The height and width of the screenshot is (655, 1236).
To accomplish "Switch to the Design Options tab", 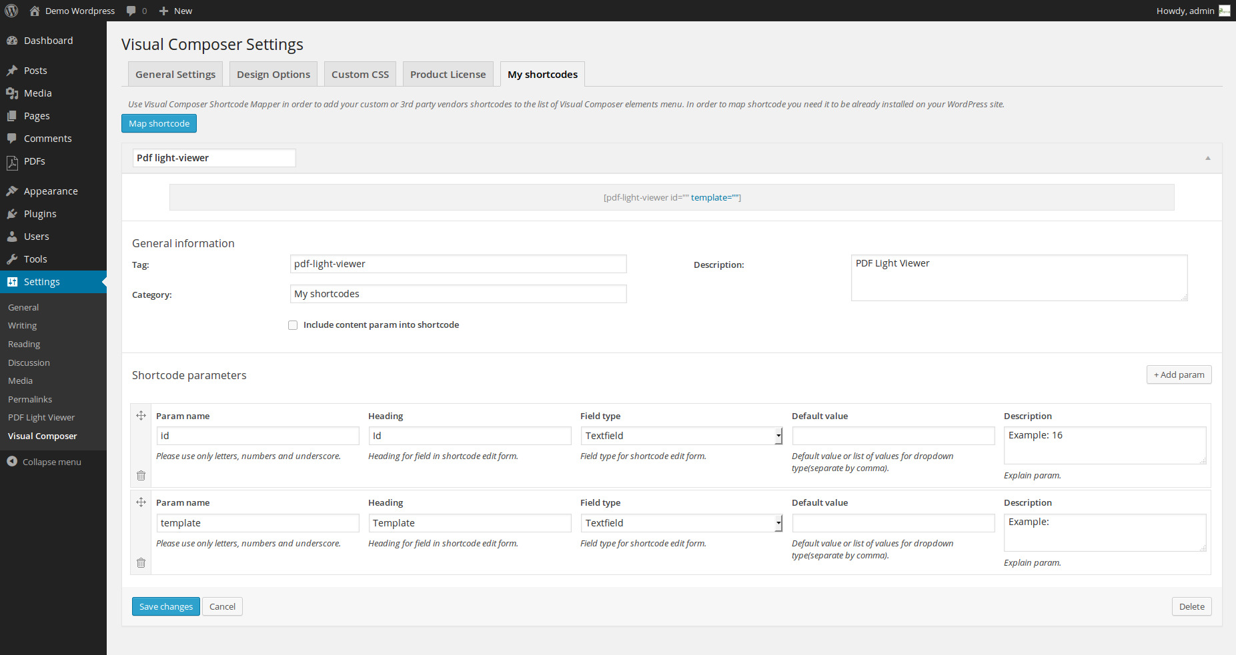I will tap(273, 75).
